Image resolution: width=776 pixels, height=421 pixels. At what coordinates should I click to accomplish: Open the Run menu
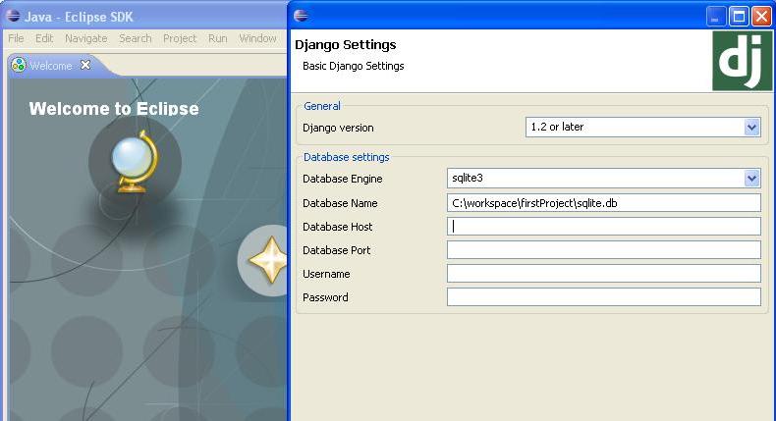point(217,38)
